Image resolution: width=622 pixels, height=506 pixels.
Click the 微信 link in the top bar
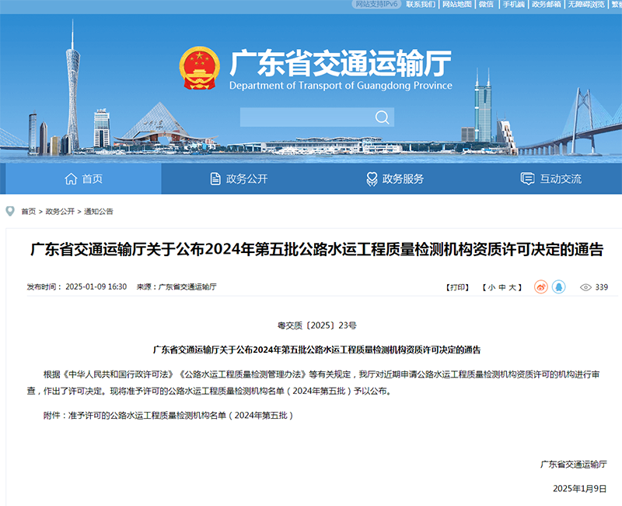tap(486, 5)
